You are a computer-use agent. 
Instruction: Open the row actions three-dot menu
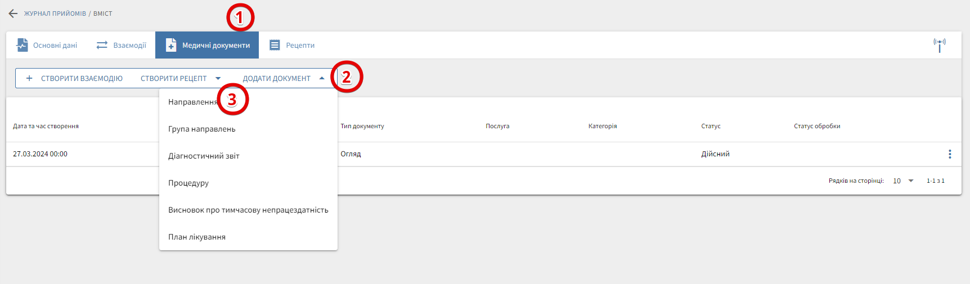950,154
